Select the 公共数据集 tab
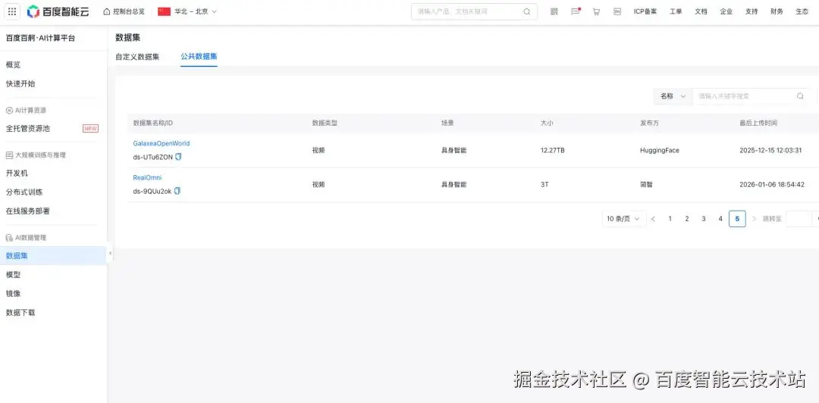This screenshot has width=819, height=403. [x=199, y=56]
